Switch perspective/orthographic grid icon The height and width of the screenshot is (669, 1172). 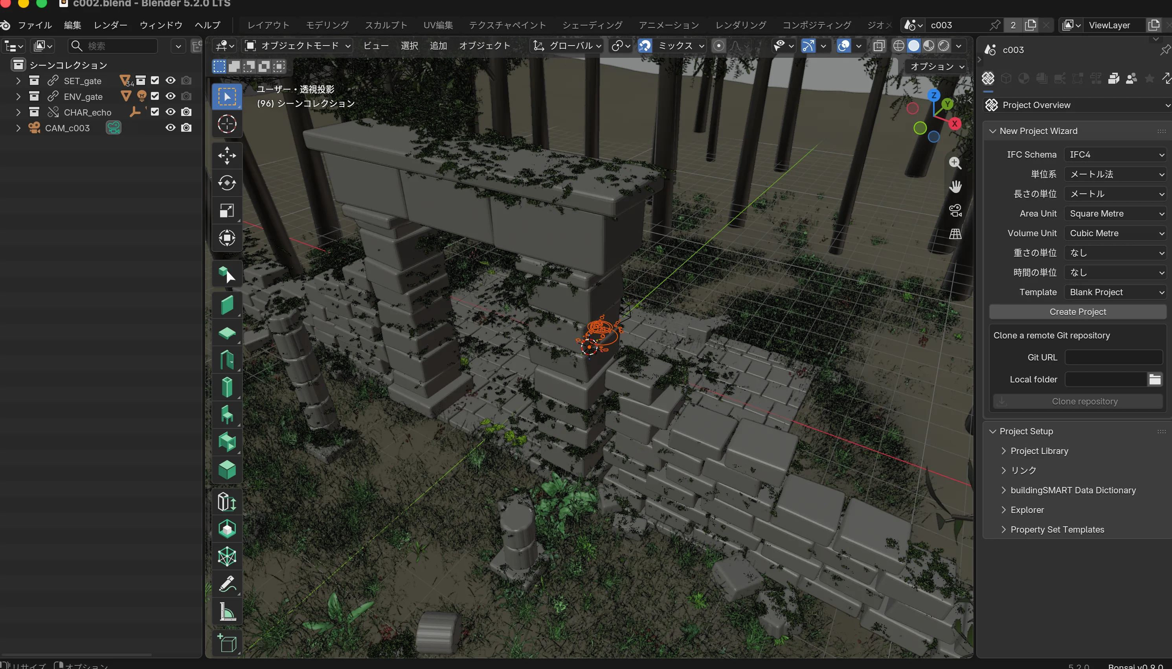955,234
